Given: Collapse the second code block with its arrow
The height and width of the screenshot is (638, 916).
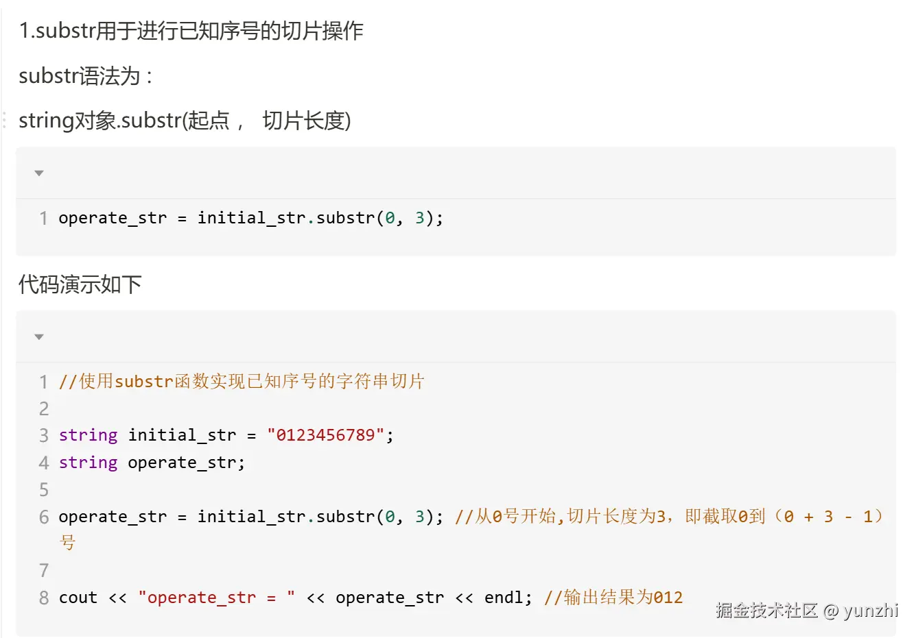Looking at the screenshot, I should tap(39, 337).
